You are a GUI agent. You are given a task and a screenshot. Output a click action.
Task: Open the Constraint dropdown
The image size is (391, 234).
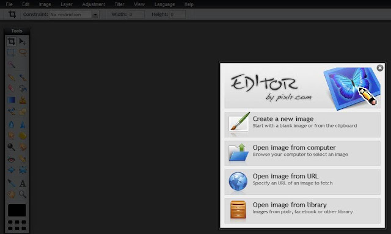coord(74,15)
